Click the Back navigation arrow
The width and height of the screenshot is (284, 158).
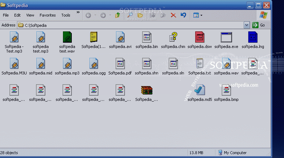88,16
